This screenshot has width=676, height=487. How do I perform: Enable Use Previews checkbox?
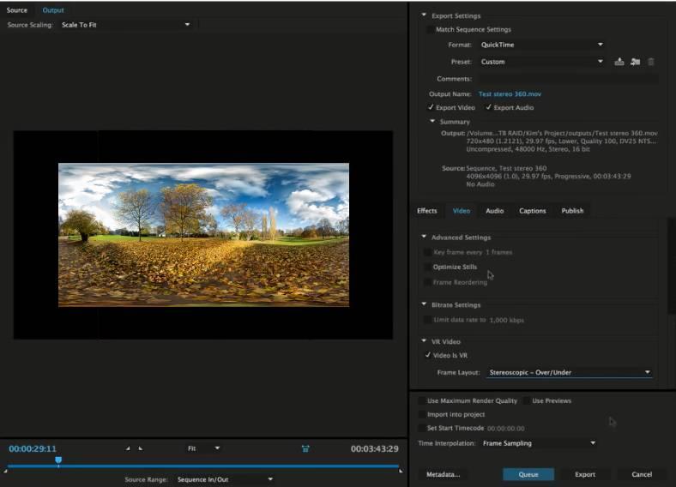pos(527,400)
